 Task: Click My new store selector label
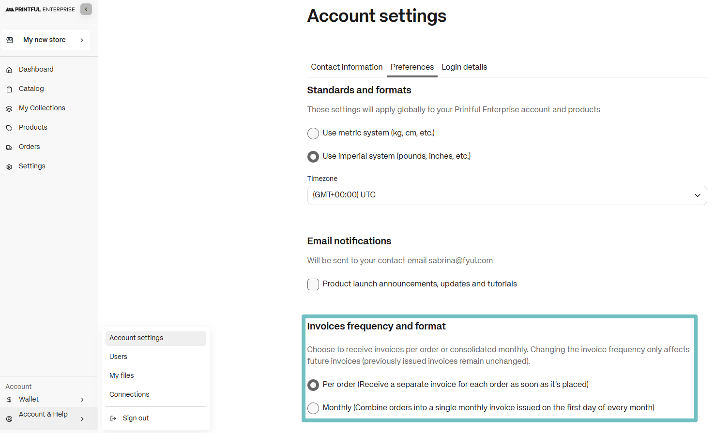point(45,40)
